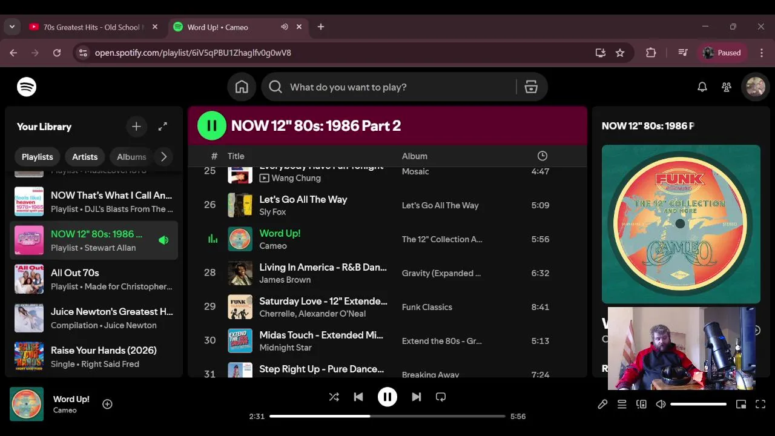Adjust the volume slider
775x436 pixels.
tap(698, 404)
